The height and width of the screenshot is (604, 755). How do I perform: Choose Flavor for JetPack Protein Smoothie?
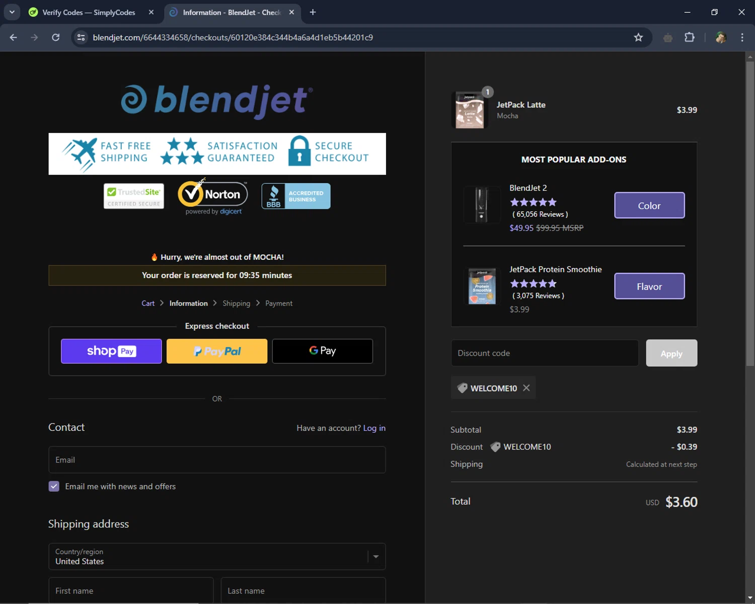(649, 286)
